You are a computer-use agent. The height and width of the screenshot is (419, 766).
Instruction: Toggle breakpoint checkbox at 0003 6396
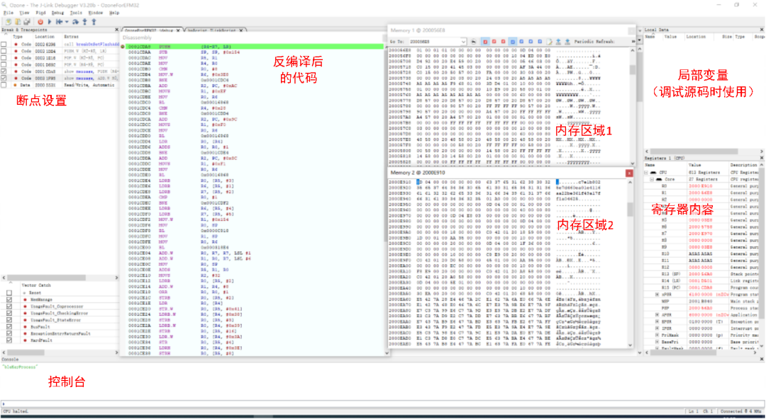coord(4,44)
